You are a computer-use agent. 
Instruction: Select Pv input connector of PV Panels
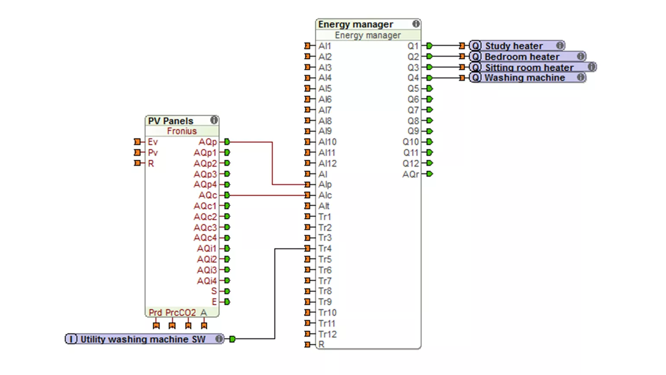pyautogui.click(x=137, y=152)
